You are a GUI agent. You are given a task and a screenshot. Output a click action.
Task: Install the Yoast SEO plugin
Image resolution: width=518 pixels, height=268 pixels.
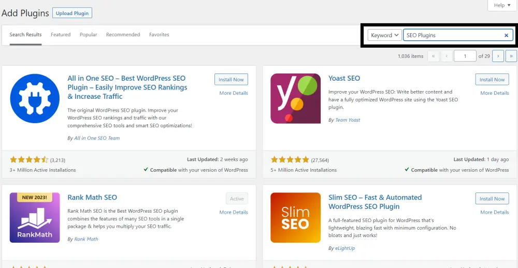(x=492, y=80)
